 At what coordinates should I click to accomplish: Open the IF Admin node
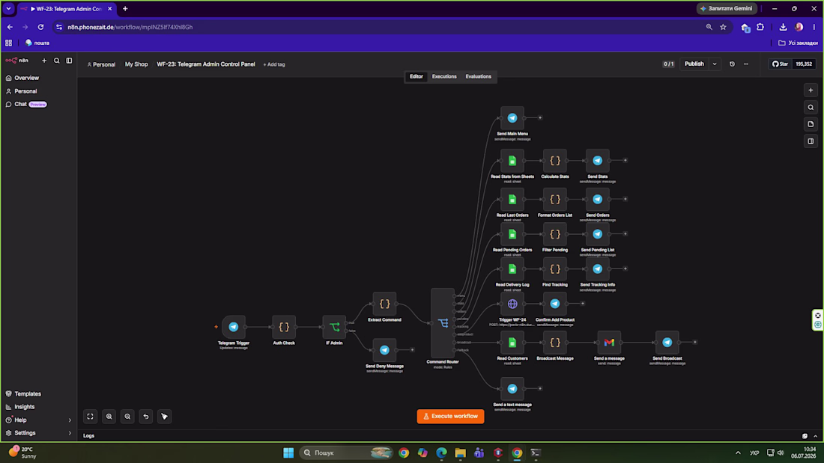pos(334,327)
